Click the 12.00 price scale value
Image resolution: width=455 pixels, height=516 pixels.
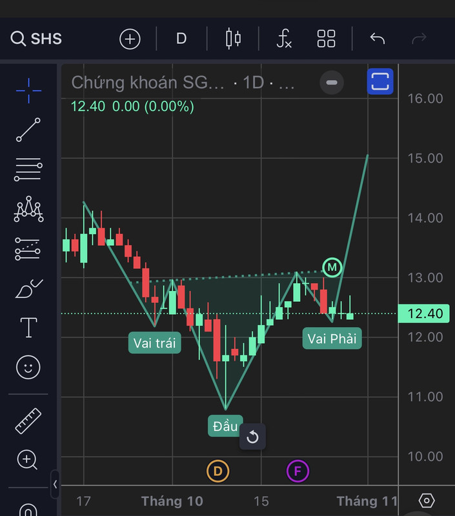coord(425,337)
